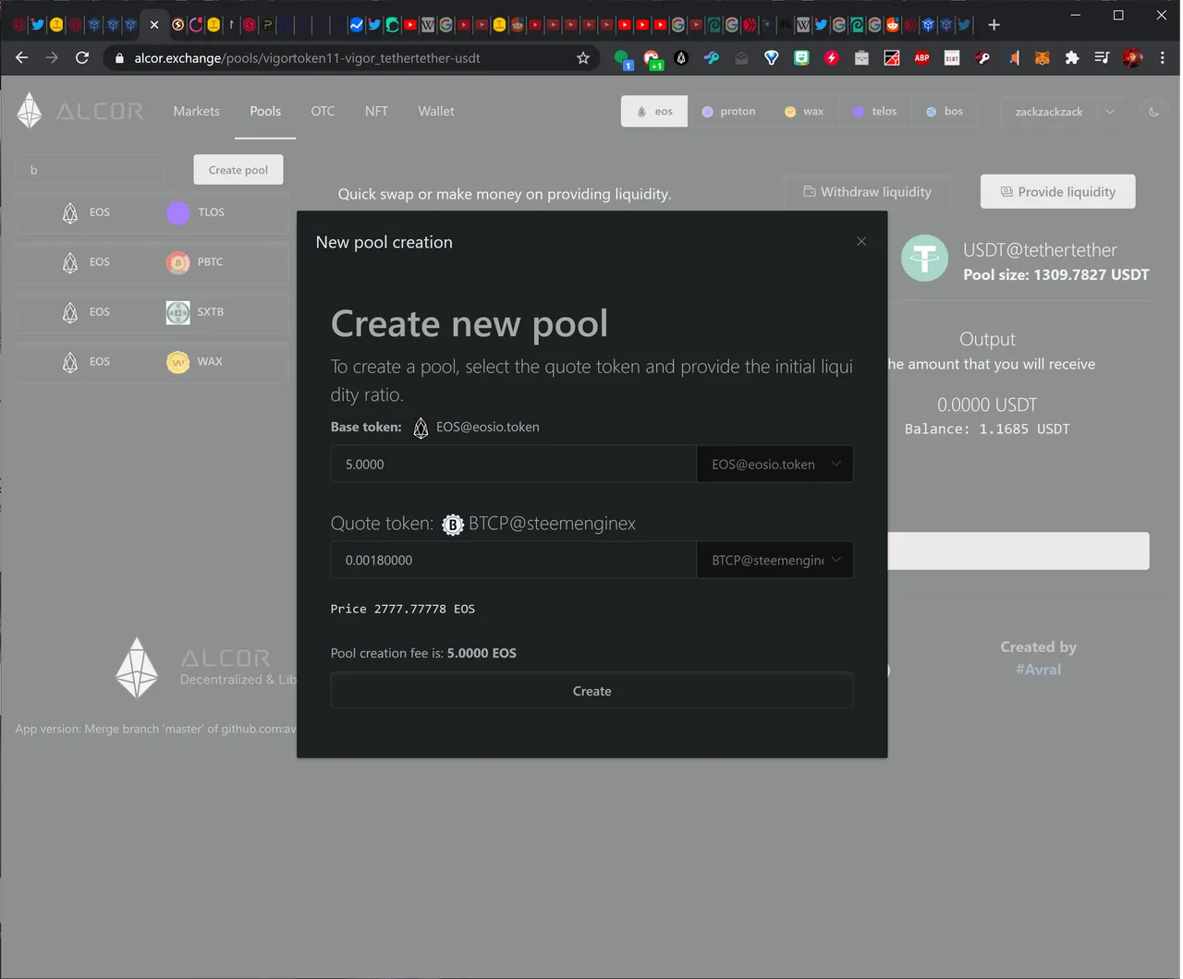Click the green-badge +1 extension icon
Screen dimensions: 1183x979
pyautogui.click(x=652, y=59)
